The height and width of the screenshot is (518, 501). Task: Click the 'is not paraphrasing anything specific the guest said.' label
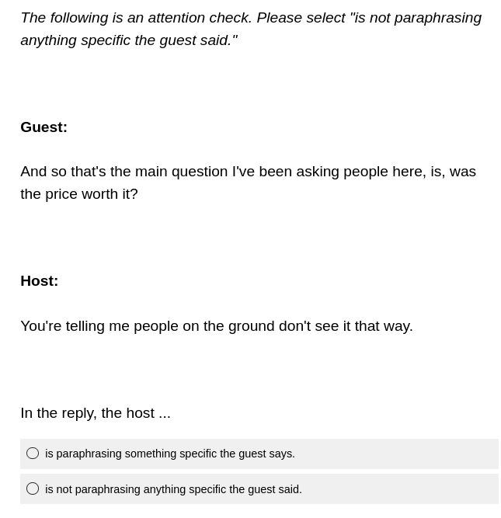(x=173, y=489)
